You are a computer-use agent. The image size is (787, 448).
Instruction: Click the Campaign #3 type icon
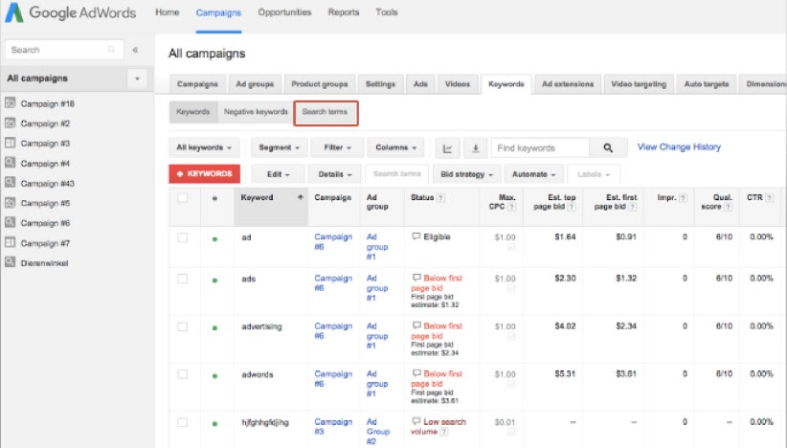pyautogui.click(x=10, y=143)
